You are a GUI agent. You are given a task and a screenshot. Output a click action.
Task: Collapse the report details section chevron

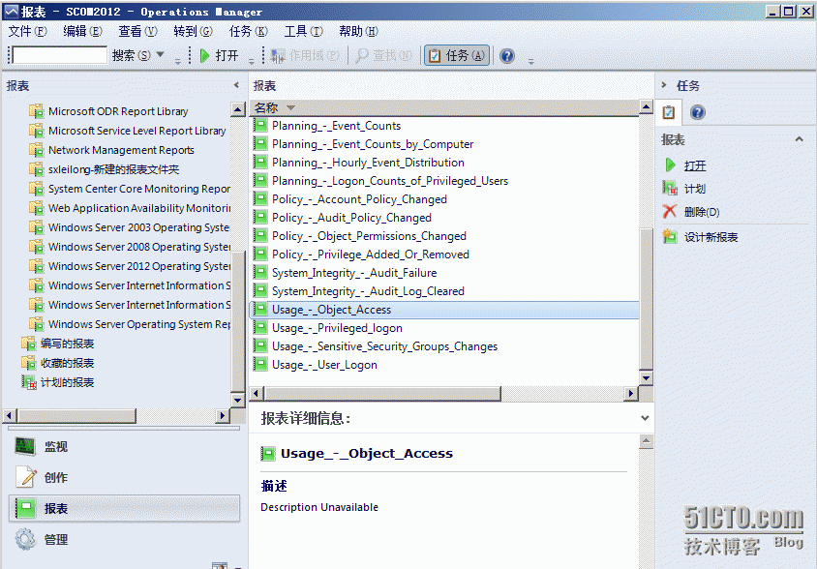pyautogui.click(x=645, y=418)
